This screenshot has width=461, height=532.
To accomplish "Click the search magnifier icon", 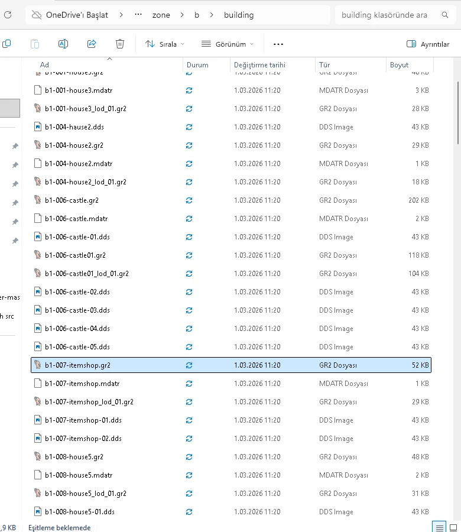I will [x=445, y=15].
